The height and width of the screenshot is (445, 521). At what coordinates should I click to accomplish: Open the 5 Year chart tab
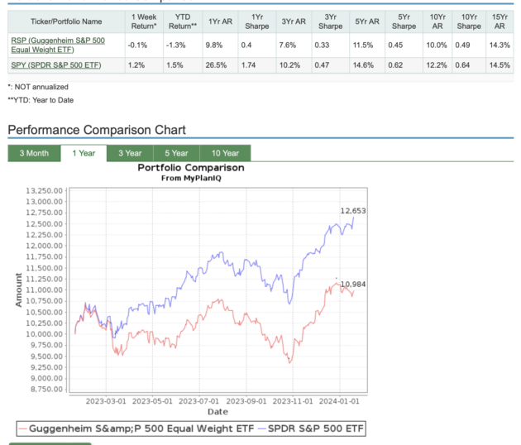(176, 153)
